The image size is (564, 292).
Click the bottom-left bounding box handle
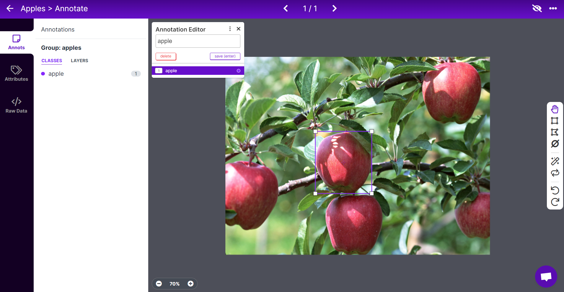click(315, 194)
